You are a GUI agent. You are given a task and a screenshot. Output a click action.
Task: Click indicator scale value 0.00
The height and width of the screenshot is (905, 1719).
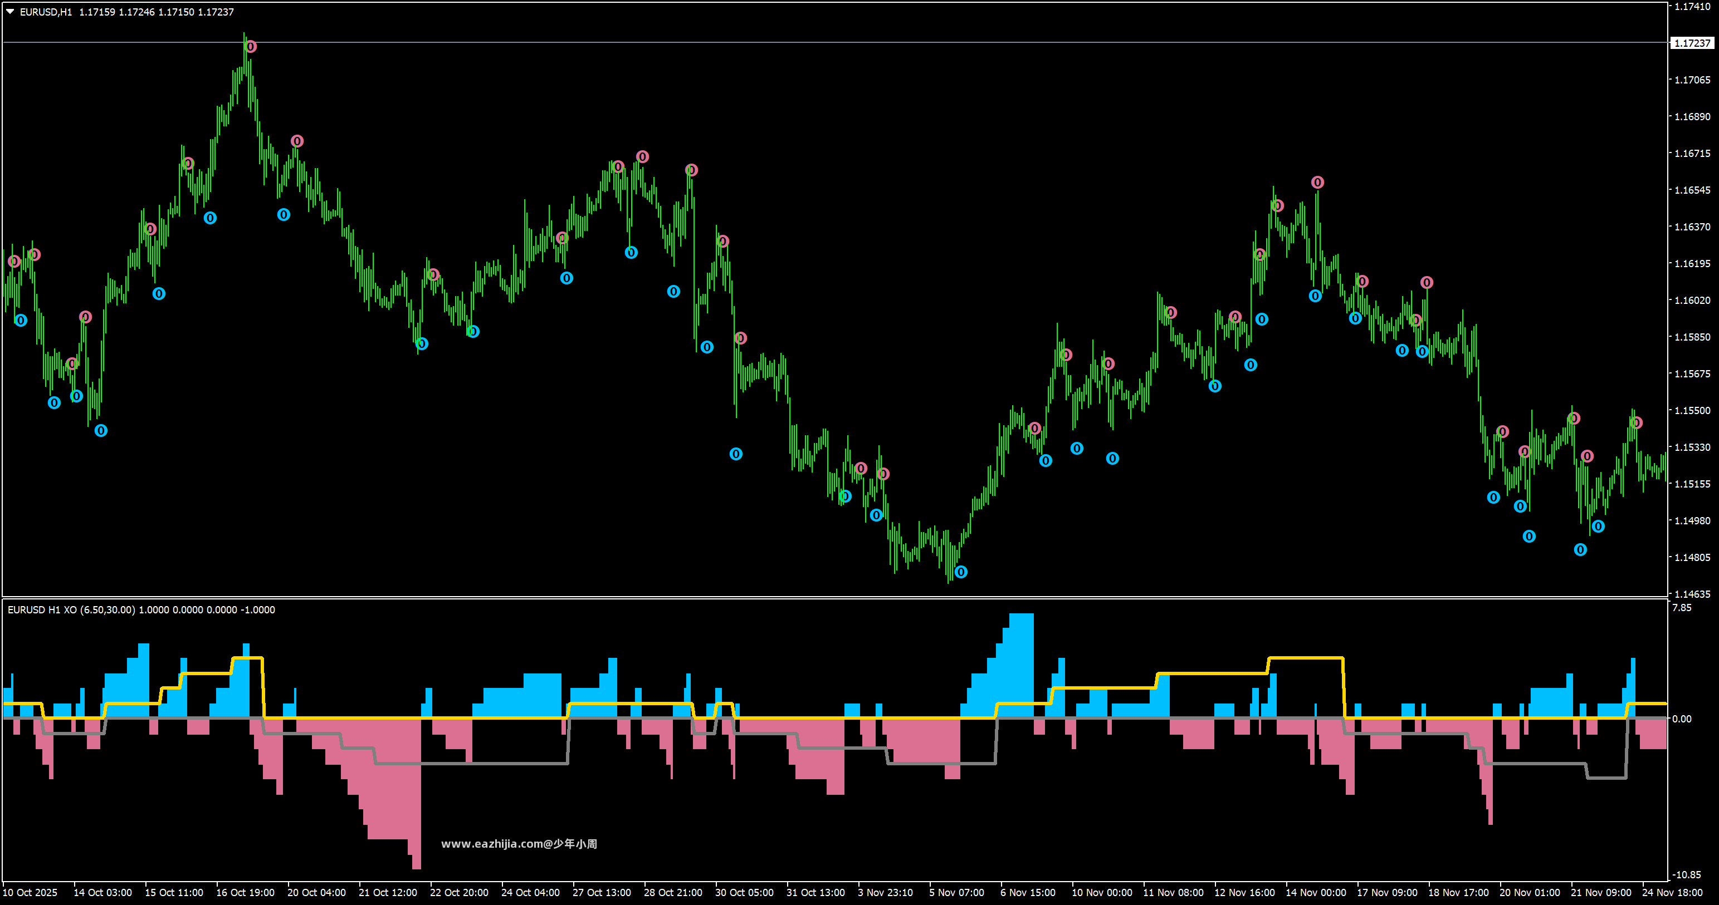pos(1682,719)
